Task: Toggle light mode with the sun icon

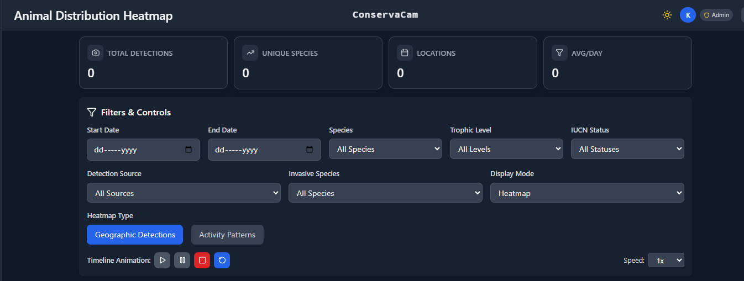Action: (667, 15)
